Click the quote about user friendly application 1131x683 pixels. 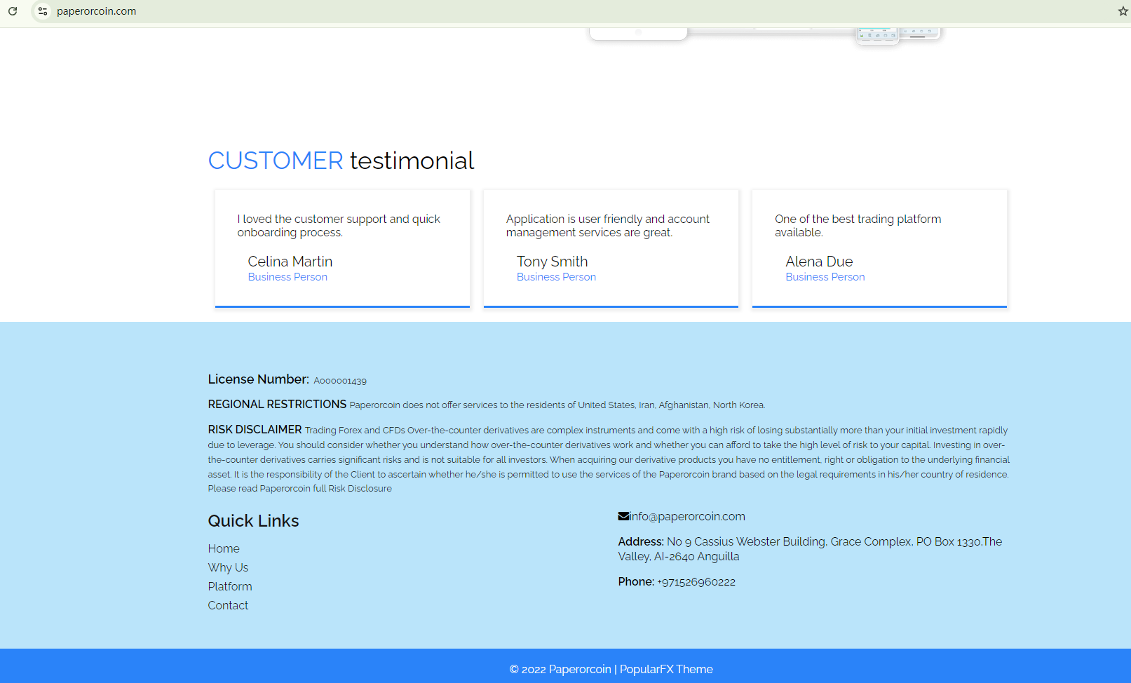(608, 226)
